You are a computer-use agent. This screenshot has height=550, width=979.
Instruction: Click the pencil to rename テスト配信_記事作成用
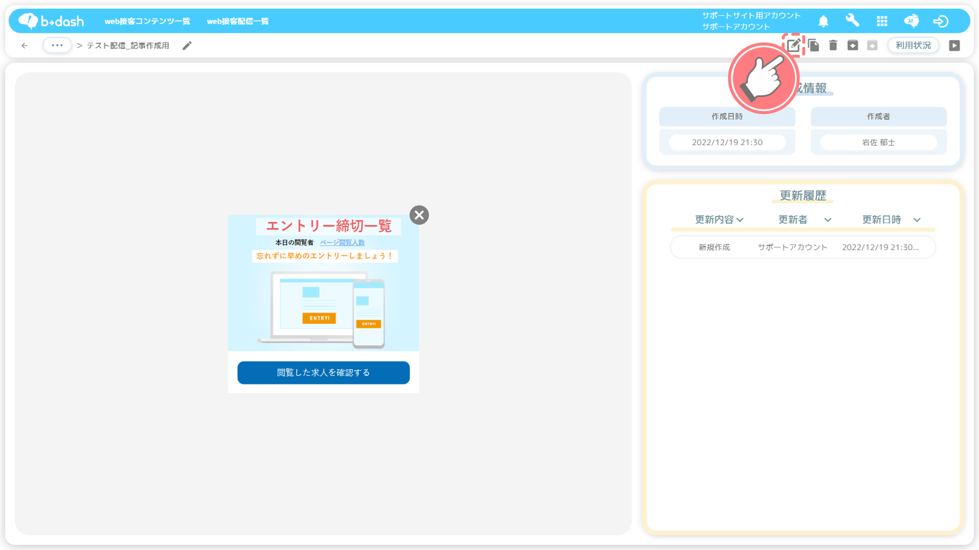pyautogui.click(x=187, y=45)
